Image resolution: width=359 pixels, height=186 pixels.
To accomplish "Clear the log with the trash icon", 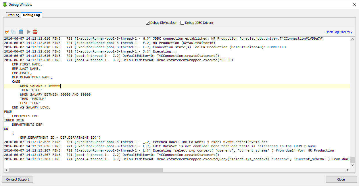I will (20, 32).
